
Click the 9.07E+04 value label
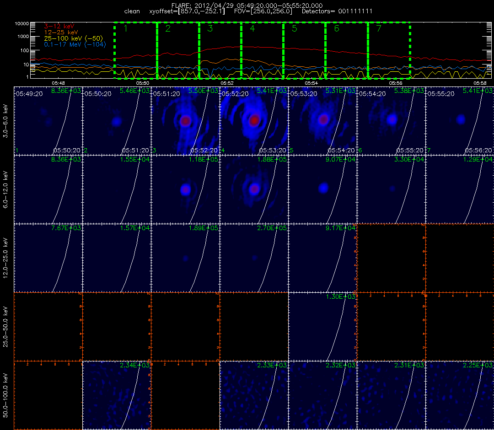tap(341, 159)
